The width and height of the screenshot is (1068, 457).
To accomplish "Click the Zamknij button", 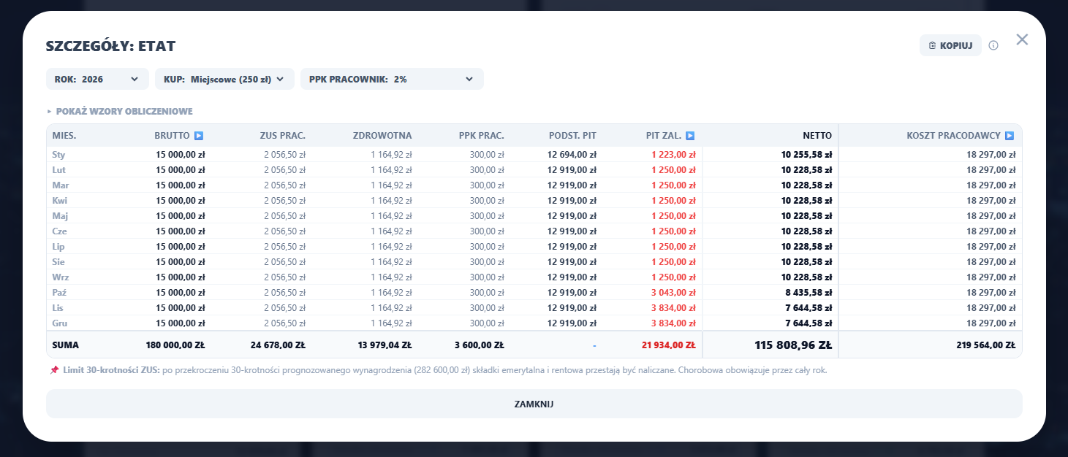I will point(534,404).
